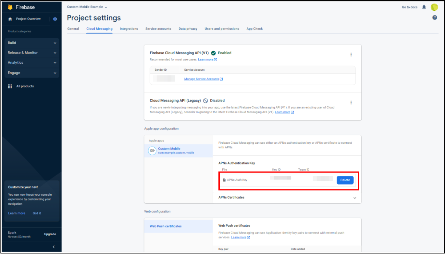Click the All products label

tap(25, 86)
